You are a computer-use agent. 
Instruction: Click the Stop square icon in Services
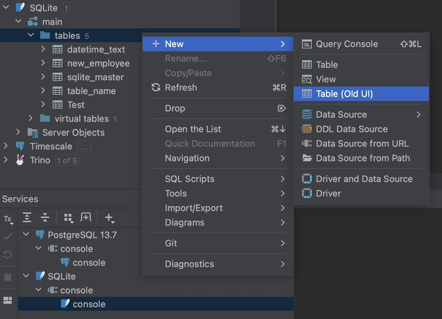tap(8, 277)
